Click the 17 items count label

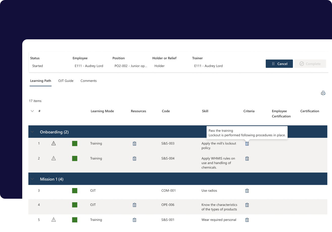[x=35, y=101]
